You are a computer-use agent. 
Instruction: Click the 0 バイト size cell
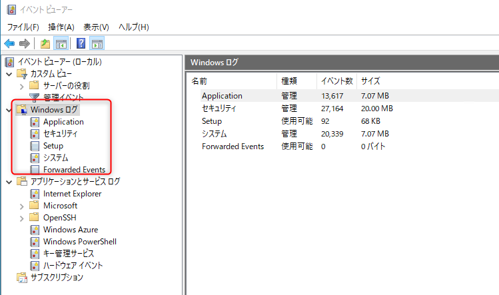tap(373, 147)
